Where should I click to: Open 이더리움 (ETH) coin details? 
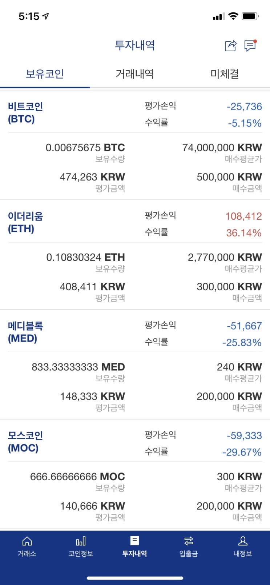point(25,223)
